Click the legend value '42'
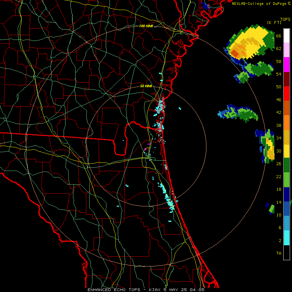Screen dimensions: 292x292 click(279, 113)
